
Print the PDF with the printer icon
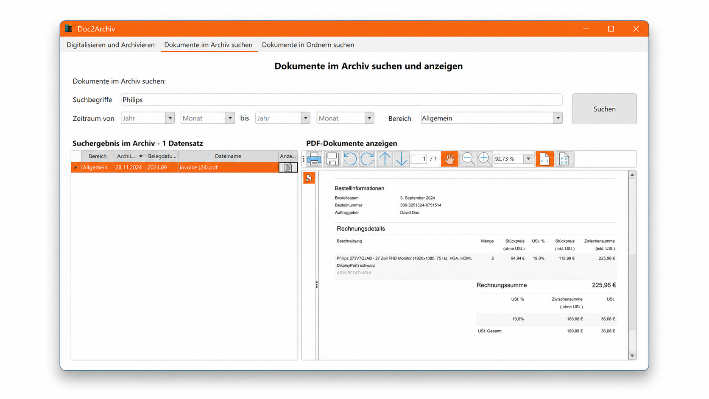point(314,159)
